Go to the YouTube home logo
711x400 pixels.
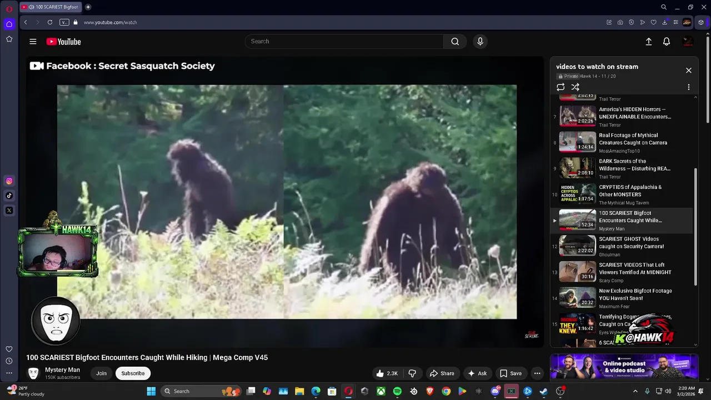pyautogui.click(x=63, y=42)
